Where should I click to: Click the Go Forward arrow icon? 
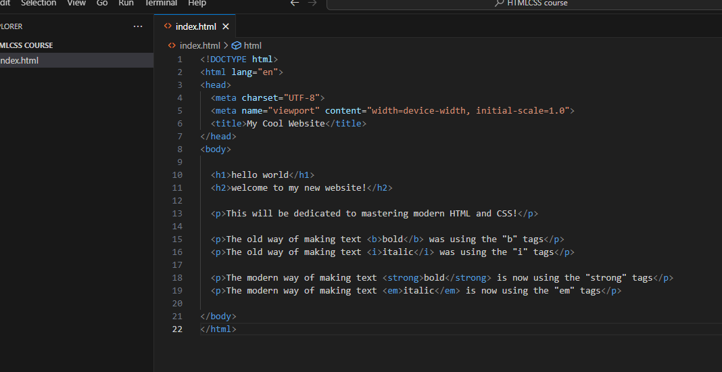[312, 3]
